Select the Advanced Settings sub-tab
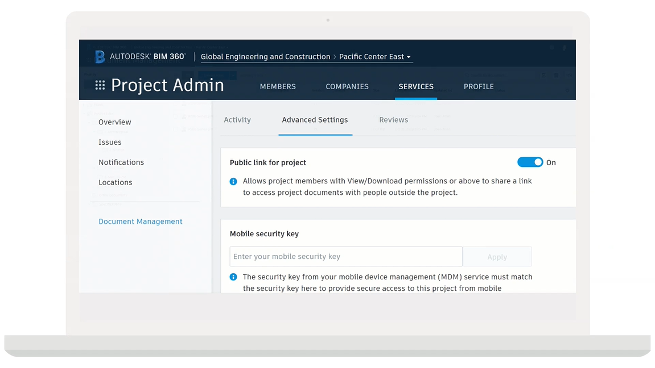 click(315, 120)
